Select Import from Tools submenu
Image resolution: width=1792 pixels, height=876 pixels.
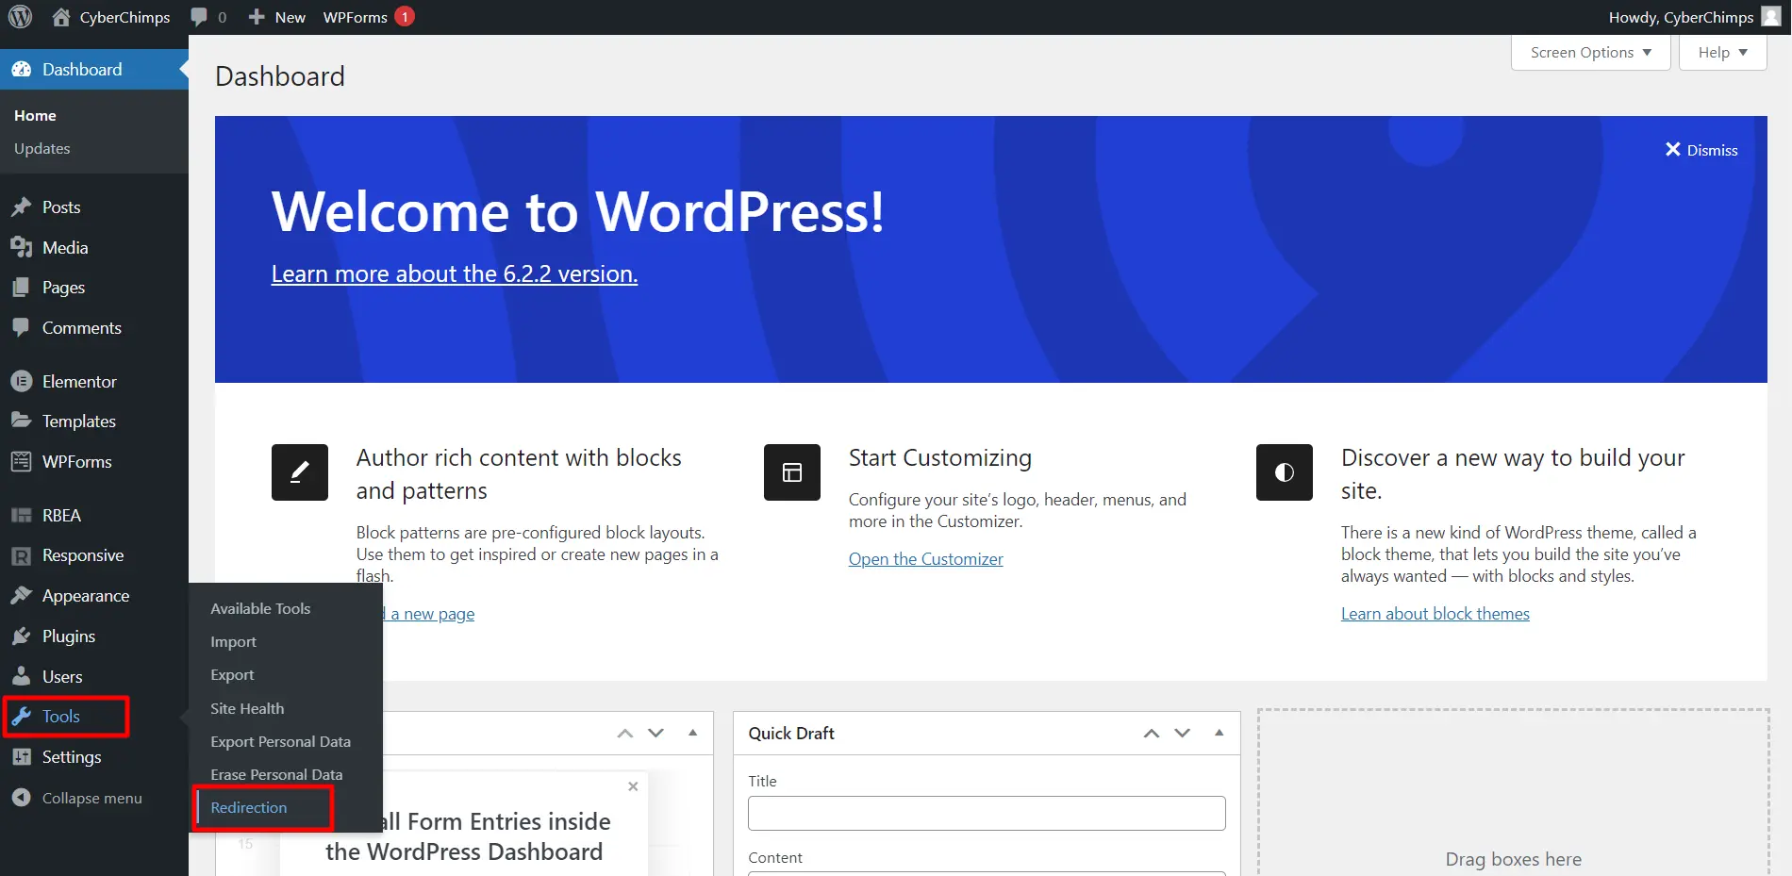pyautogui.click(x=233, y=642)
